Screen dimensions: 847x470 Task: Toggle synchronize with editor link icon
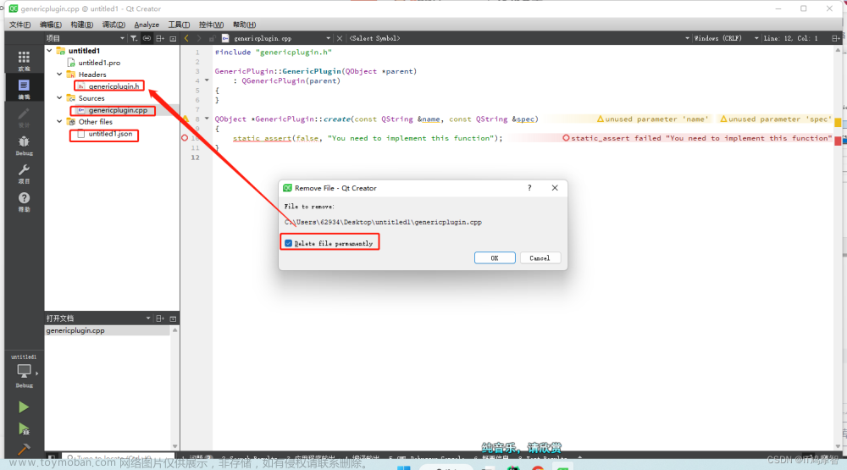click(x=147, y=38)
